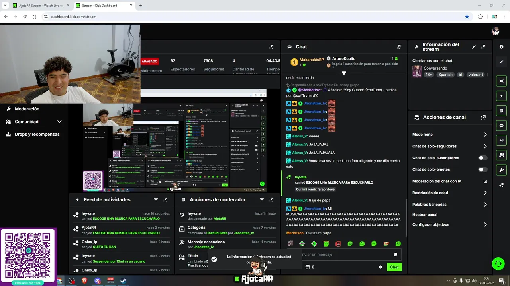The image size is (510, 286).
Task: Click the APAGADO Multistream badge
Action: click(x=150, y=61)
